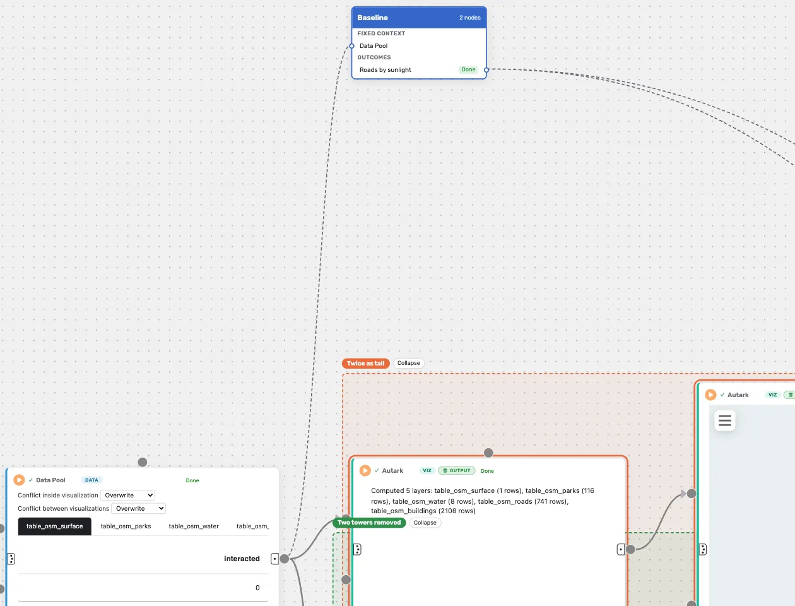
Task: Select the Roads by sunlight outcome
Action: coord(386,70)
